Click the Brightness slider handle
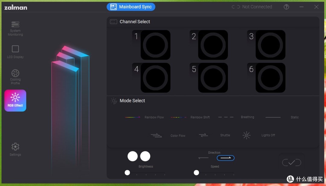 tap(127, 172)
